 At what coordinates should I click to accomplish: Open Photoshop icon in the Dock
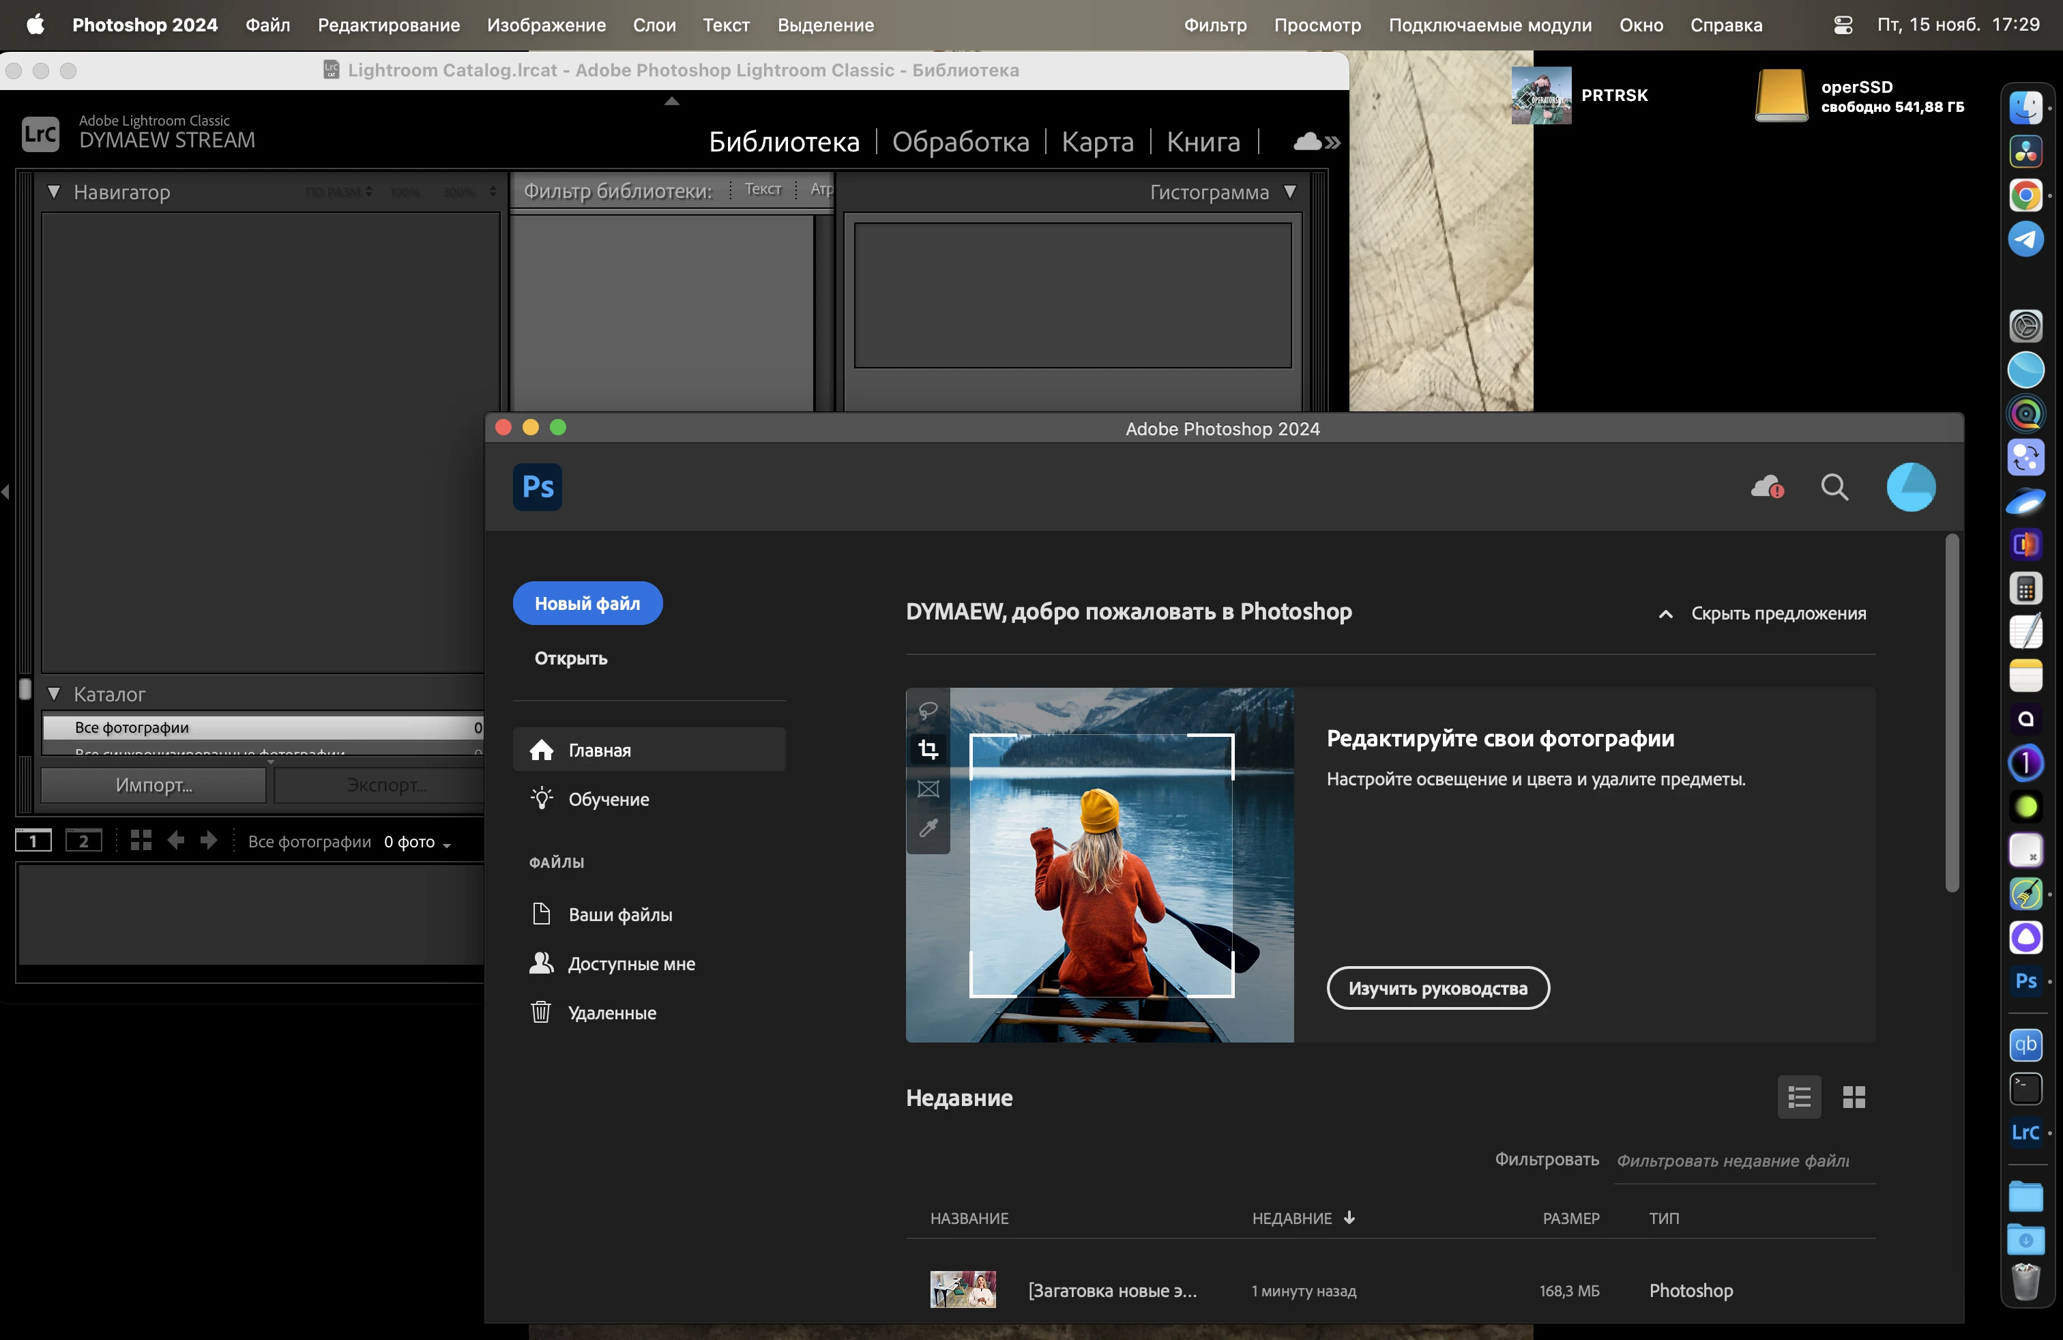(x=2025, y=981)
